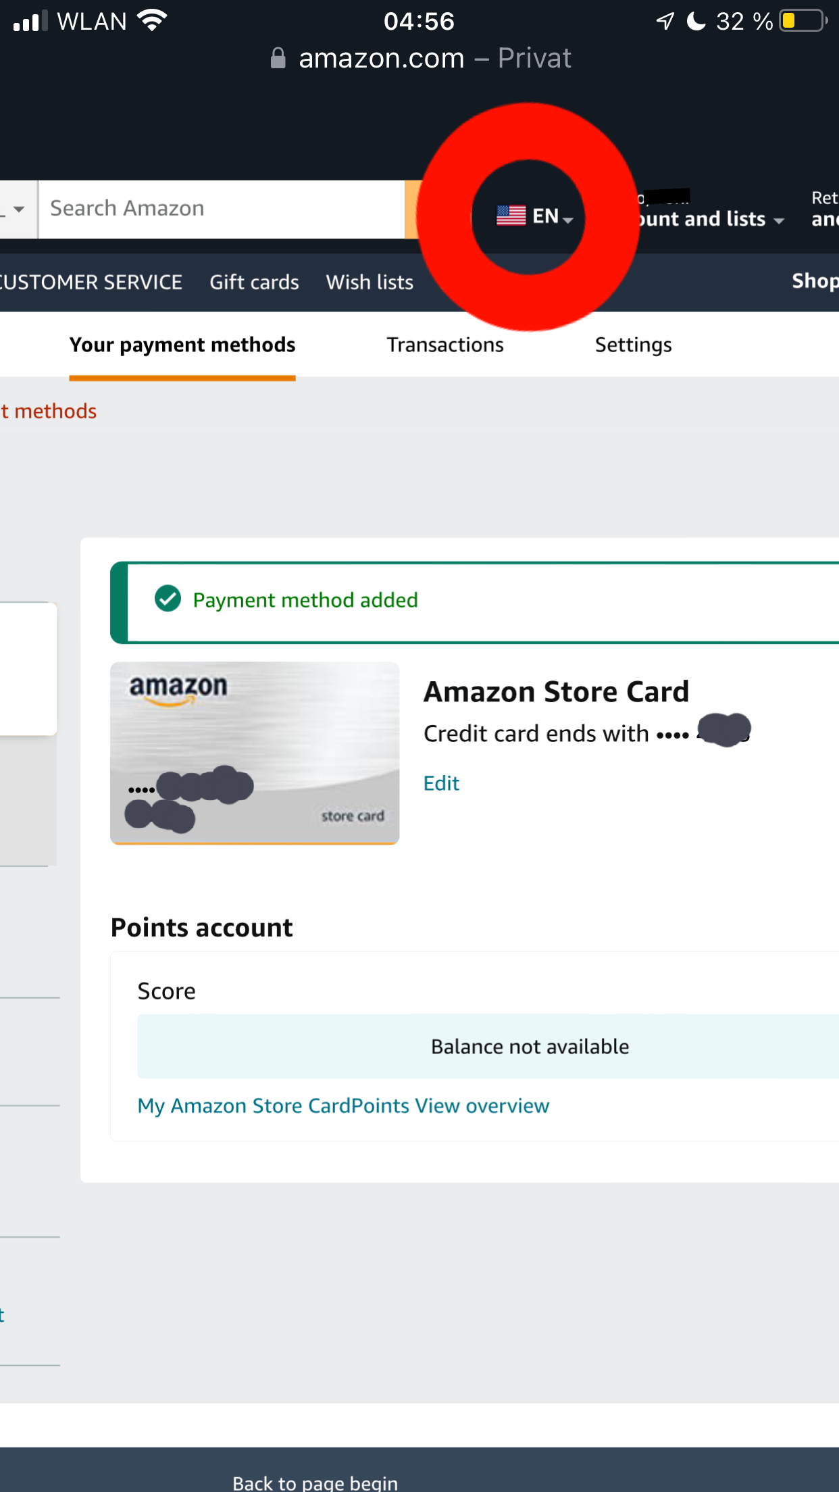
Task: Click the Amazon Store Card image
Action: click(254, 753)
